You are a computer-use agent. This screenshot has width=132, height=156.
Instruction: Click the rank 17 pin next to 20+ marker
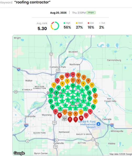[70, 120]
